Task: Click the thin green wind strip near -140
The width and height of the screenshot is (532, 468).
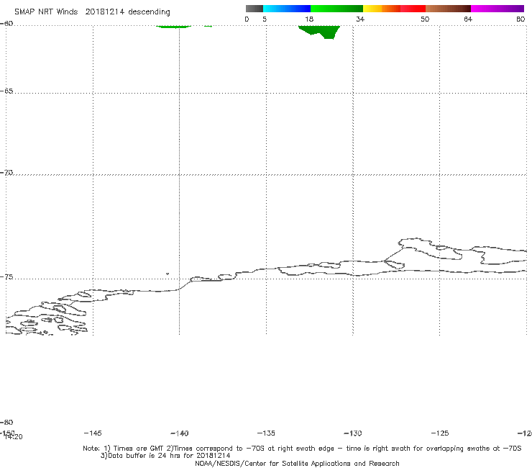Action: [x=173, y=27]
